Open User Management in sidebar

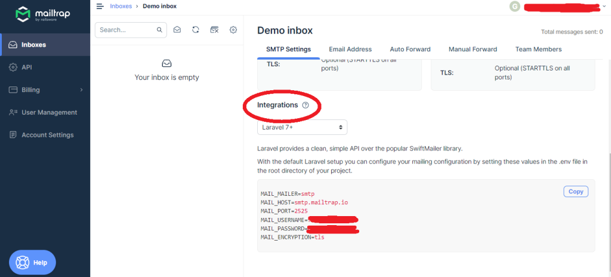coord(45,112)
